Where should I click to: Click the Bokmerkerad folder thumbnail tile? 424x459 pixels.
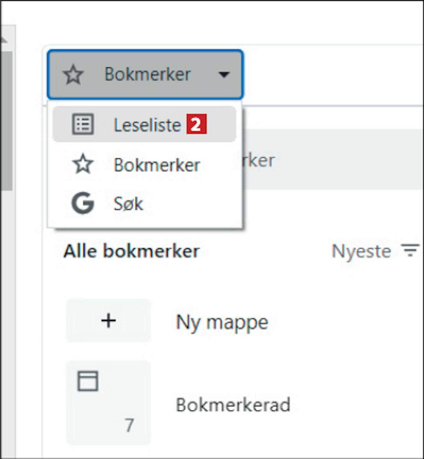coord(109,403)
